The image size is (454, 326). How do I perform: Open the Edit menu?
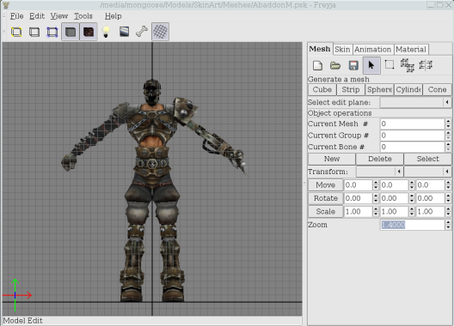tap(37, 16)
